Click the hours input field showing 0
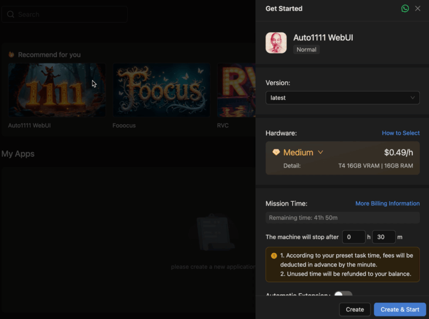This screenshot has width=429, height=319. (354, 237)
